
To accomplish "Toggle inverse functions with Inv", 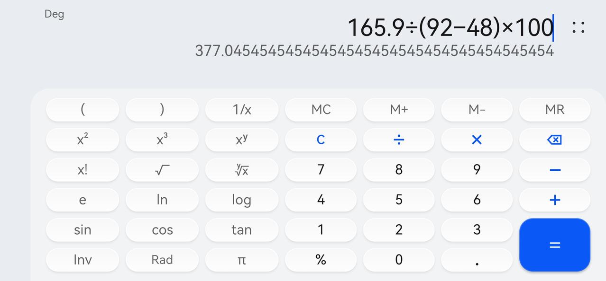I will point(83,260).
